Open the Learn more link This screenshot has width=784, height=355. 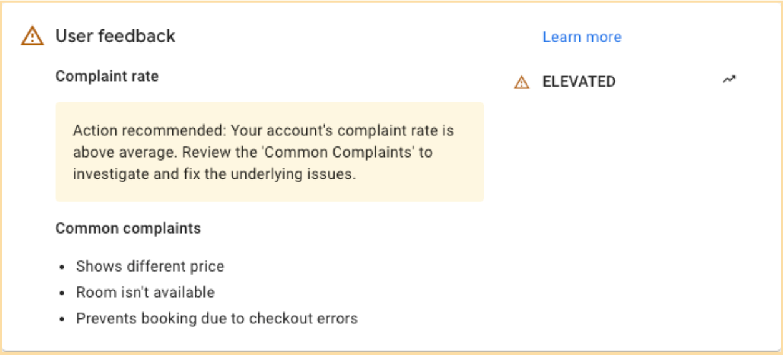coord(582,37)
